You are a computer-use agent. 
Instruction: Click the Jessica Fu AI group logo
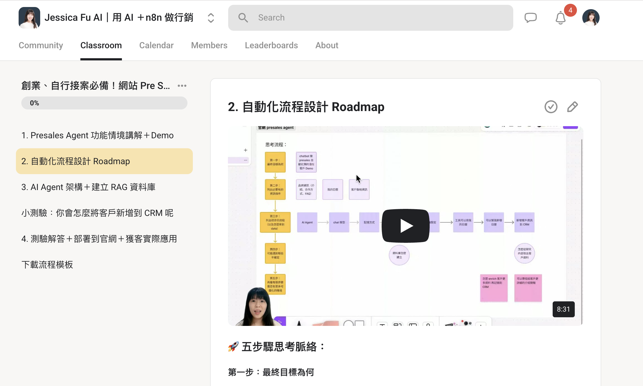[x=29, y=18]
